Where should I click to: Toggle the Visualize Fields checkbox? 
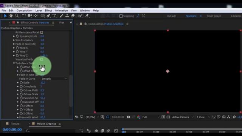42,59
